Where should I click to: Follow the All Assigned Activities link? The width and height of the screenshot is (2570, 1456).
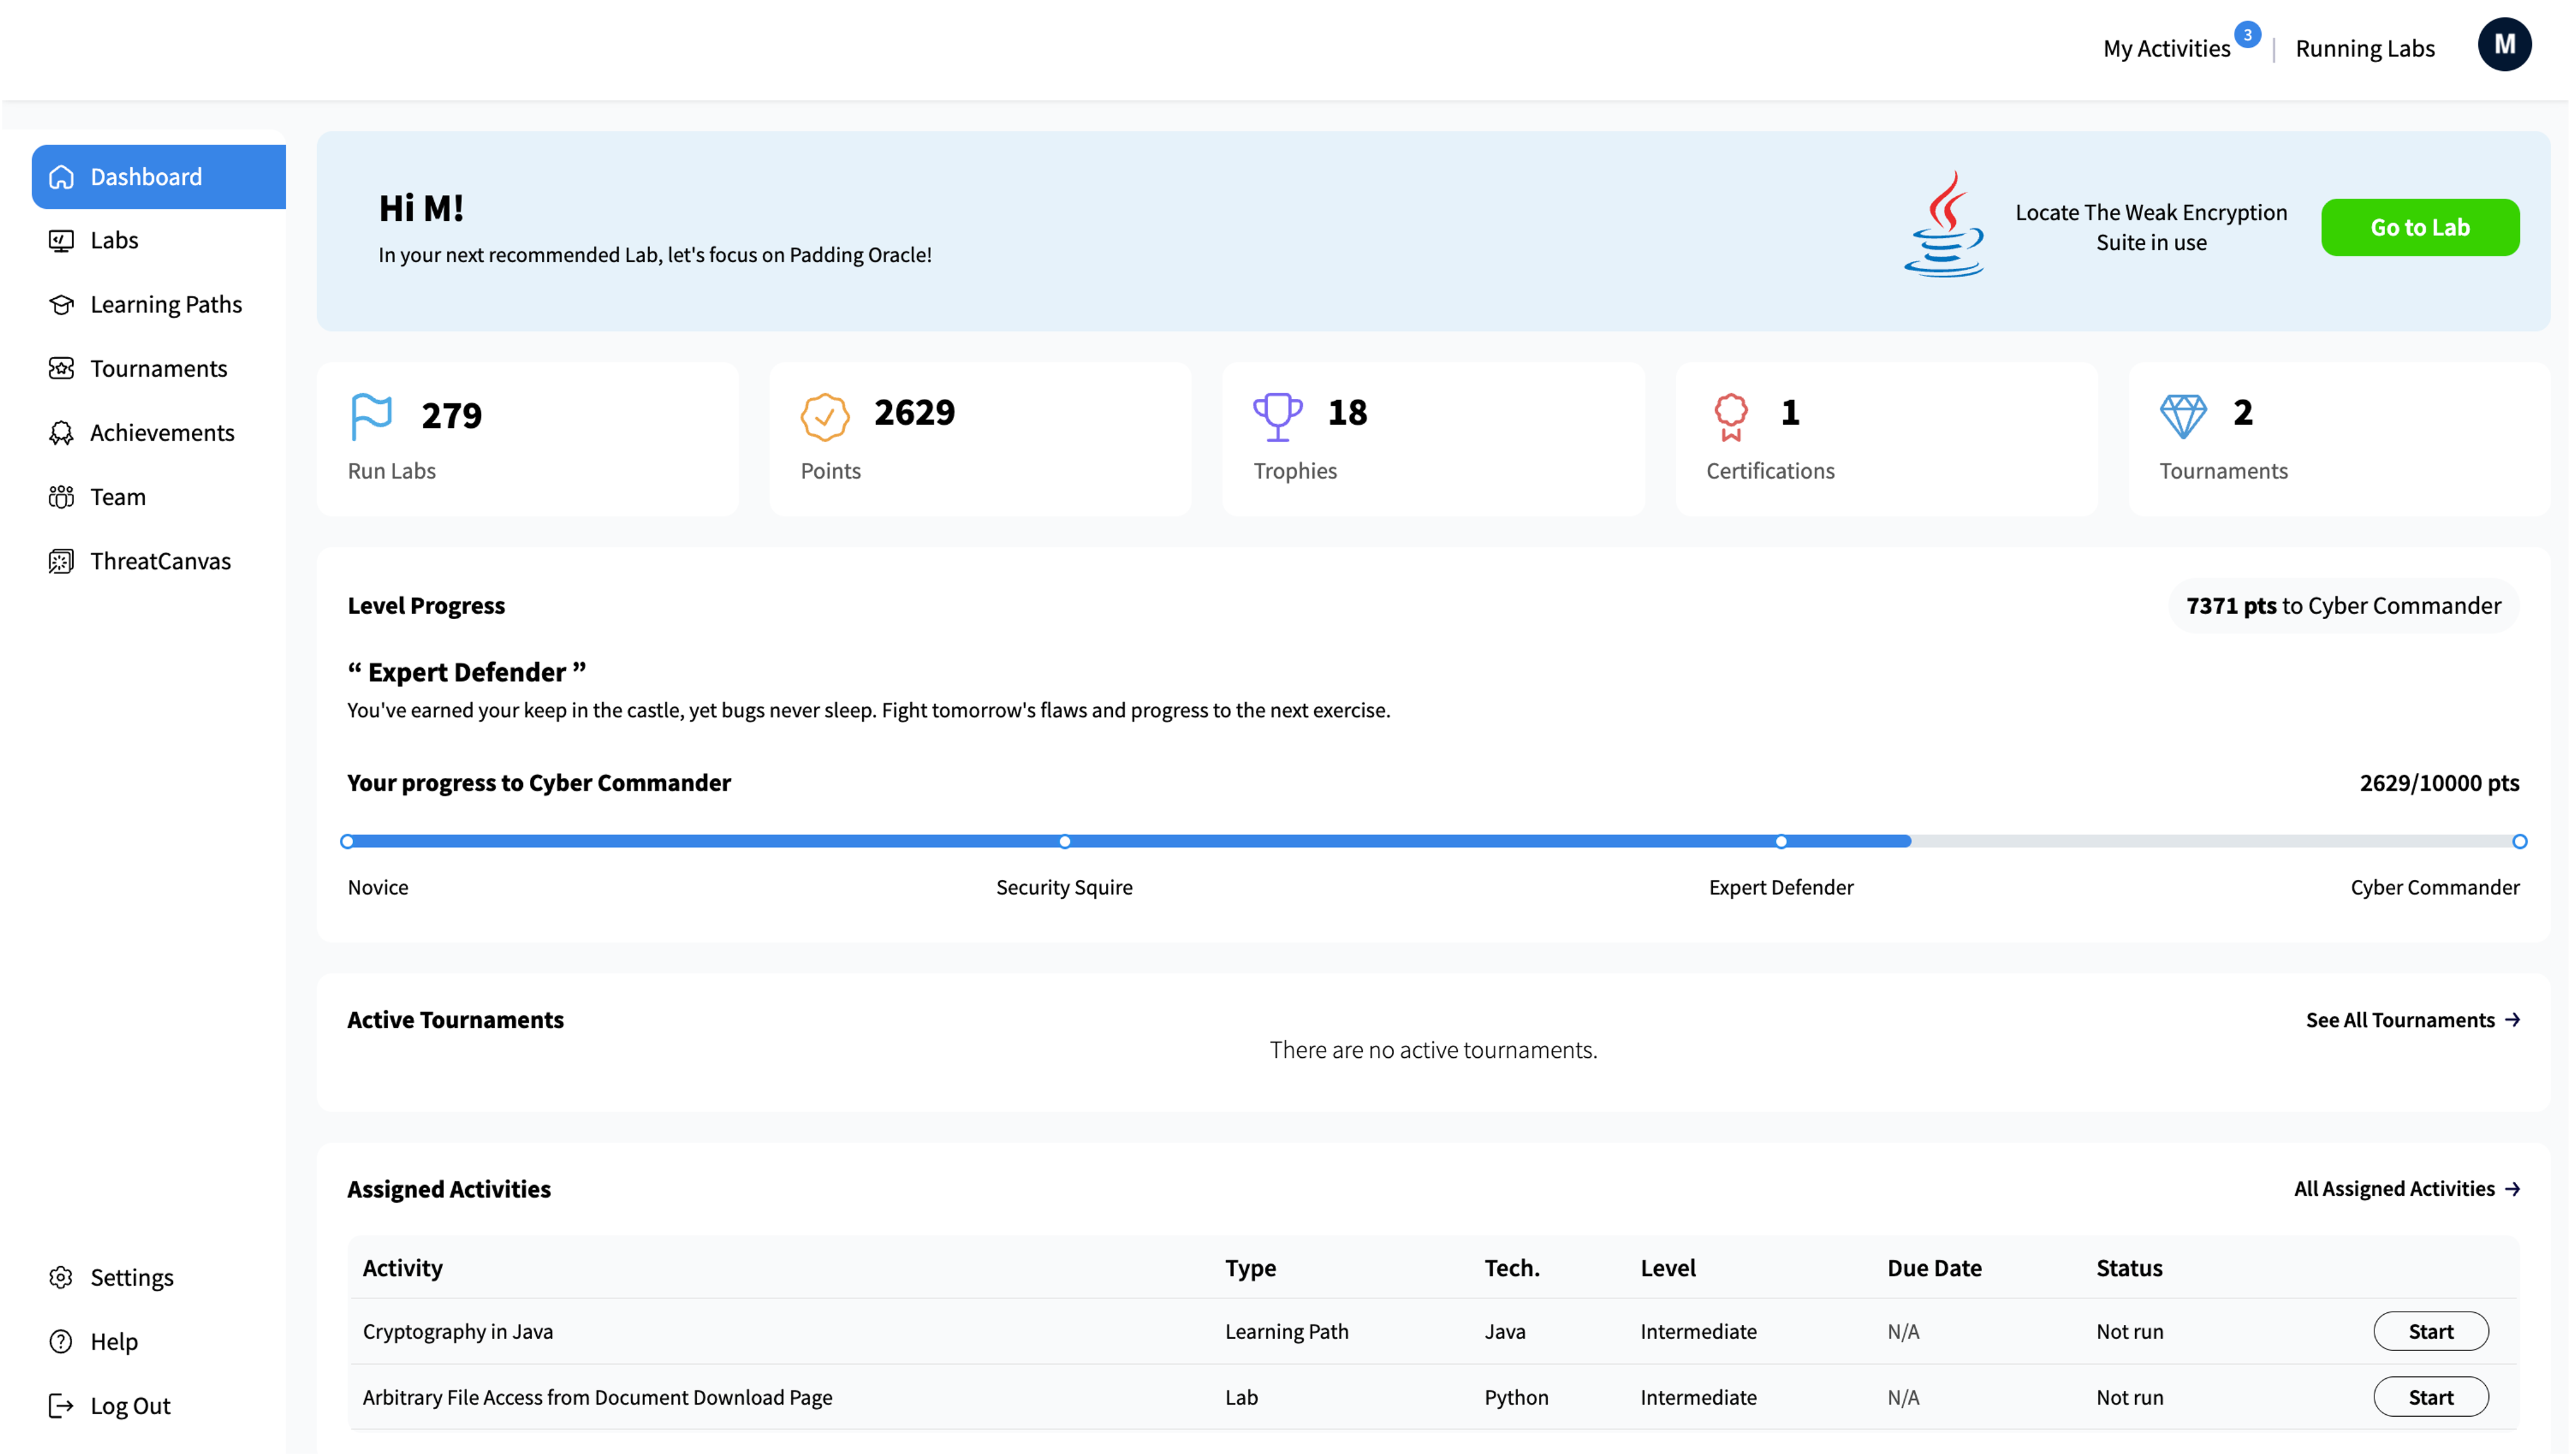[x=2406, y=1189]
